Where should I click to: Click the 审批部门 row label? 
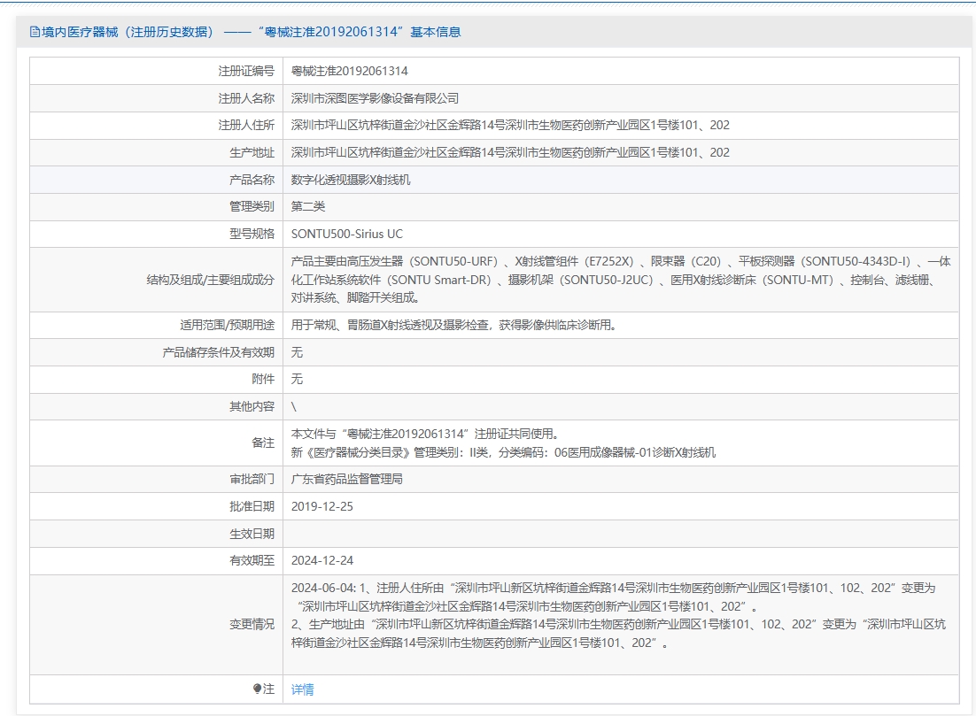pyautogui.click(x=252, y=479)
